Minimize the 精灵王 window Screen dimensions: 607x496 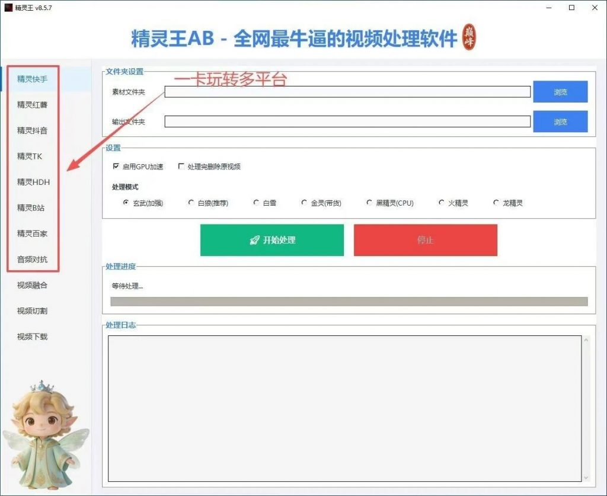(x=548, y=8)
